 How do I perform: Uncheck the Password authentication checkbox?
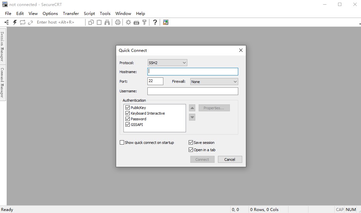127,119
